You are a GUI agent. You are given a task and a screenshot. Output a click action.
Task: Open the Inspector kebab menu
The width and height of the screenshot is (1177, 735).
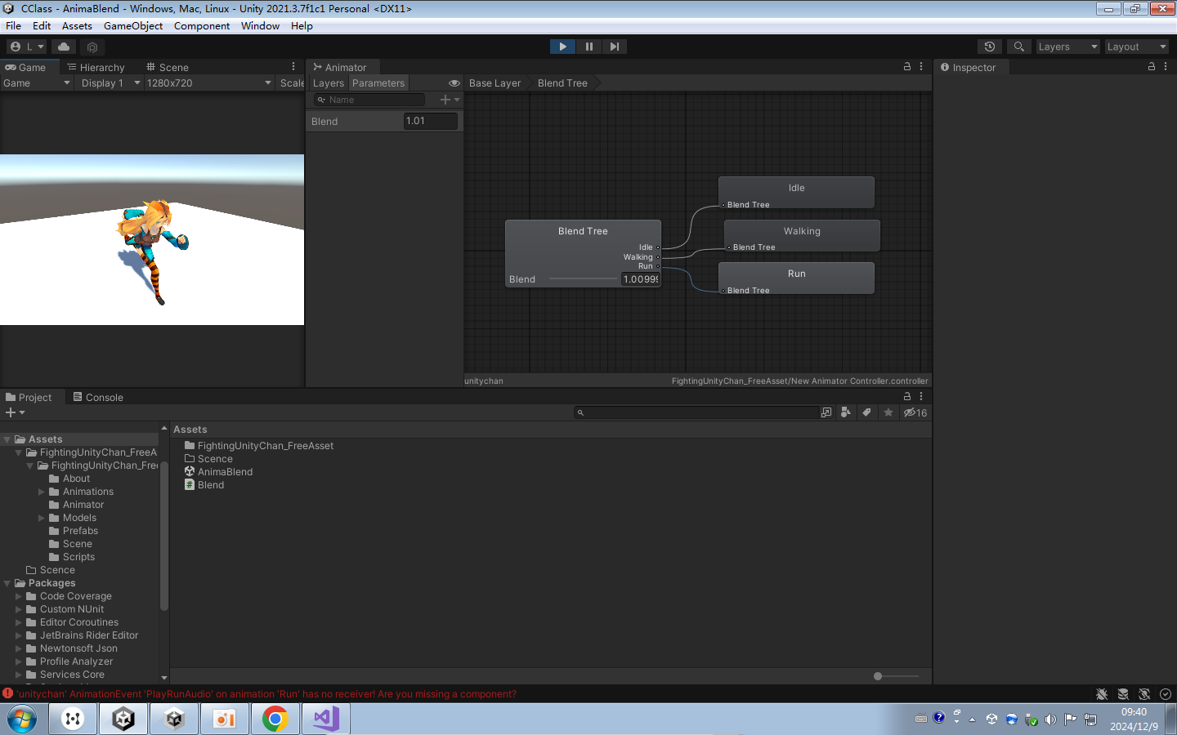tap(1166, 67)
